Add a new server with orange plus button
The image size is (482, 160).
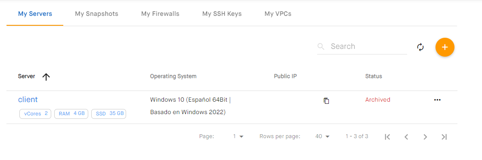click(x=445, y=47)
